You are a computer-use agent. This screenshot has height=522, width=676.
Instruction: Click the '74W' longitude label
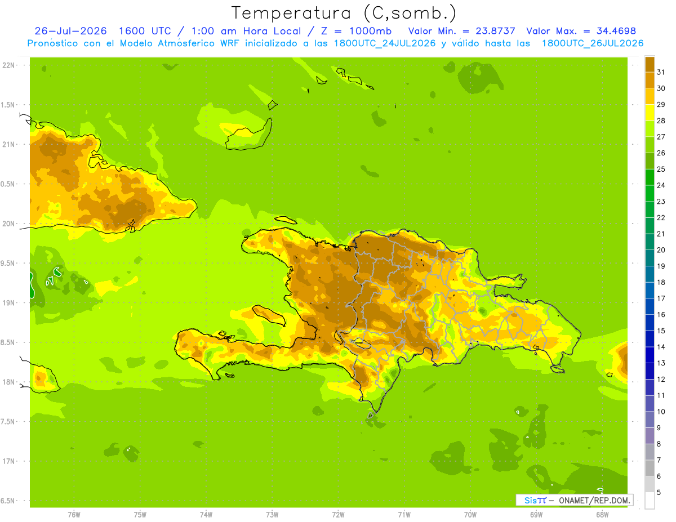coord(206,515)
